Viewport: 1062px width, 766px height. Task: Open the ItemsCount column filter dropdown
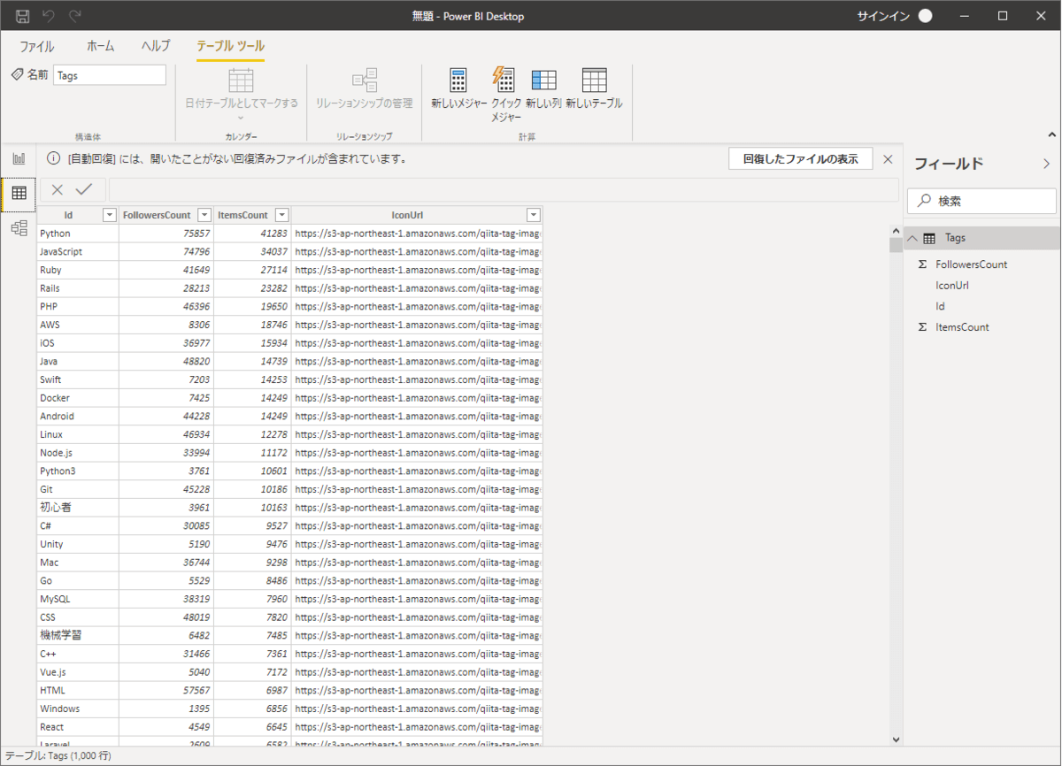tap(281, 215)
